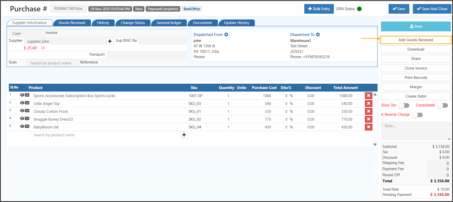Click the Add Goods Received button
The image size is (453, 202).
(416, 40)
